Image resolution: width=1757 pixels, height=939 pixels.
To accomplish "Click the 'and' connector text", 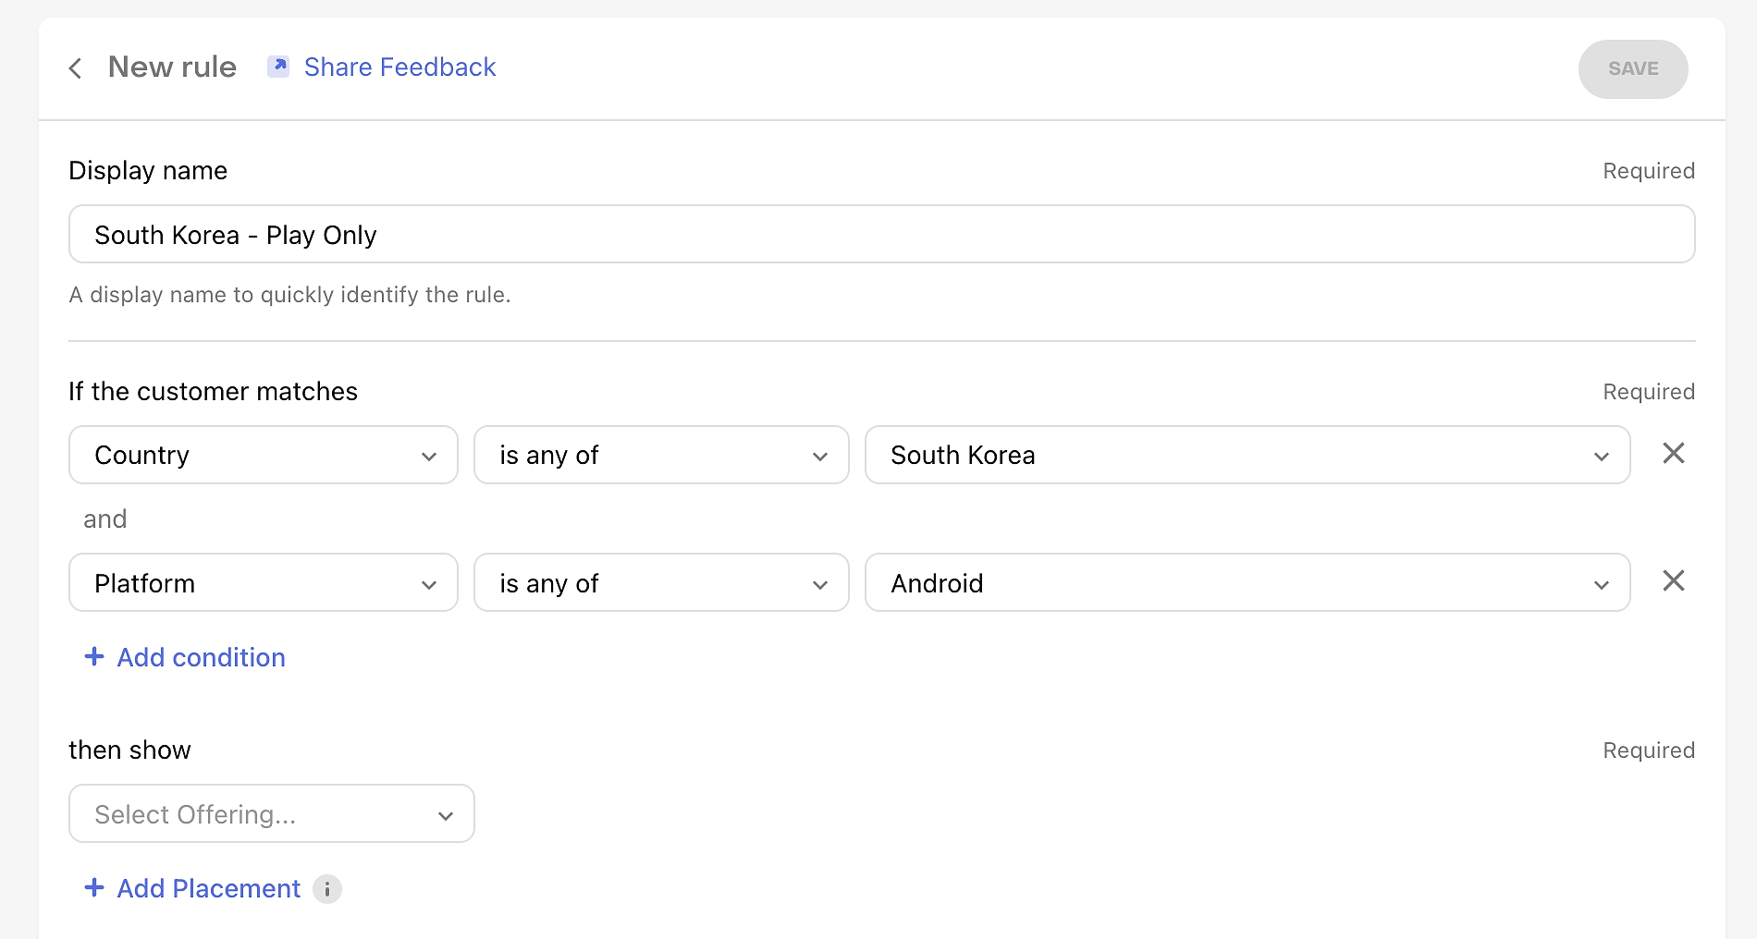I will point(105,519).
